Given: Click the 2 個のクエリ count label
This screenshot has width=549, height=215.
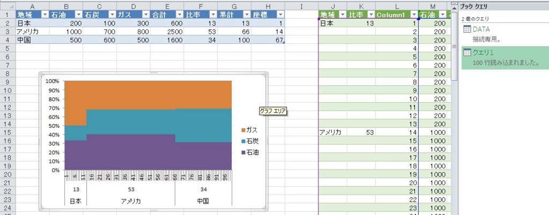Looking at the screenshot, I should pyautogui.click(x=476, y=19).
